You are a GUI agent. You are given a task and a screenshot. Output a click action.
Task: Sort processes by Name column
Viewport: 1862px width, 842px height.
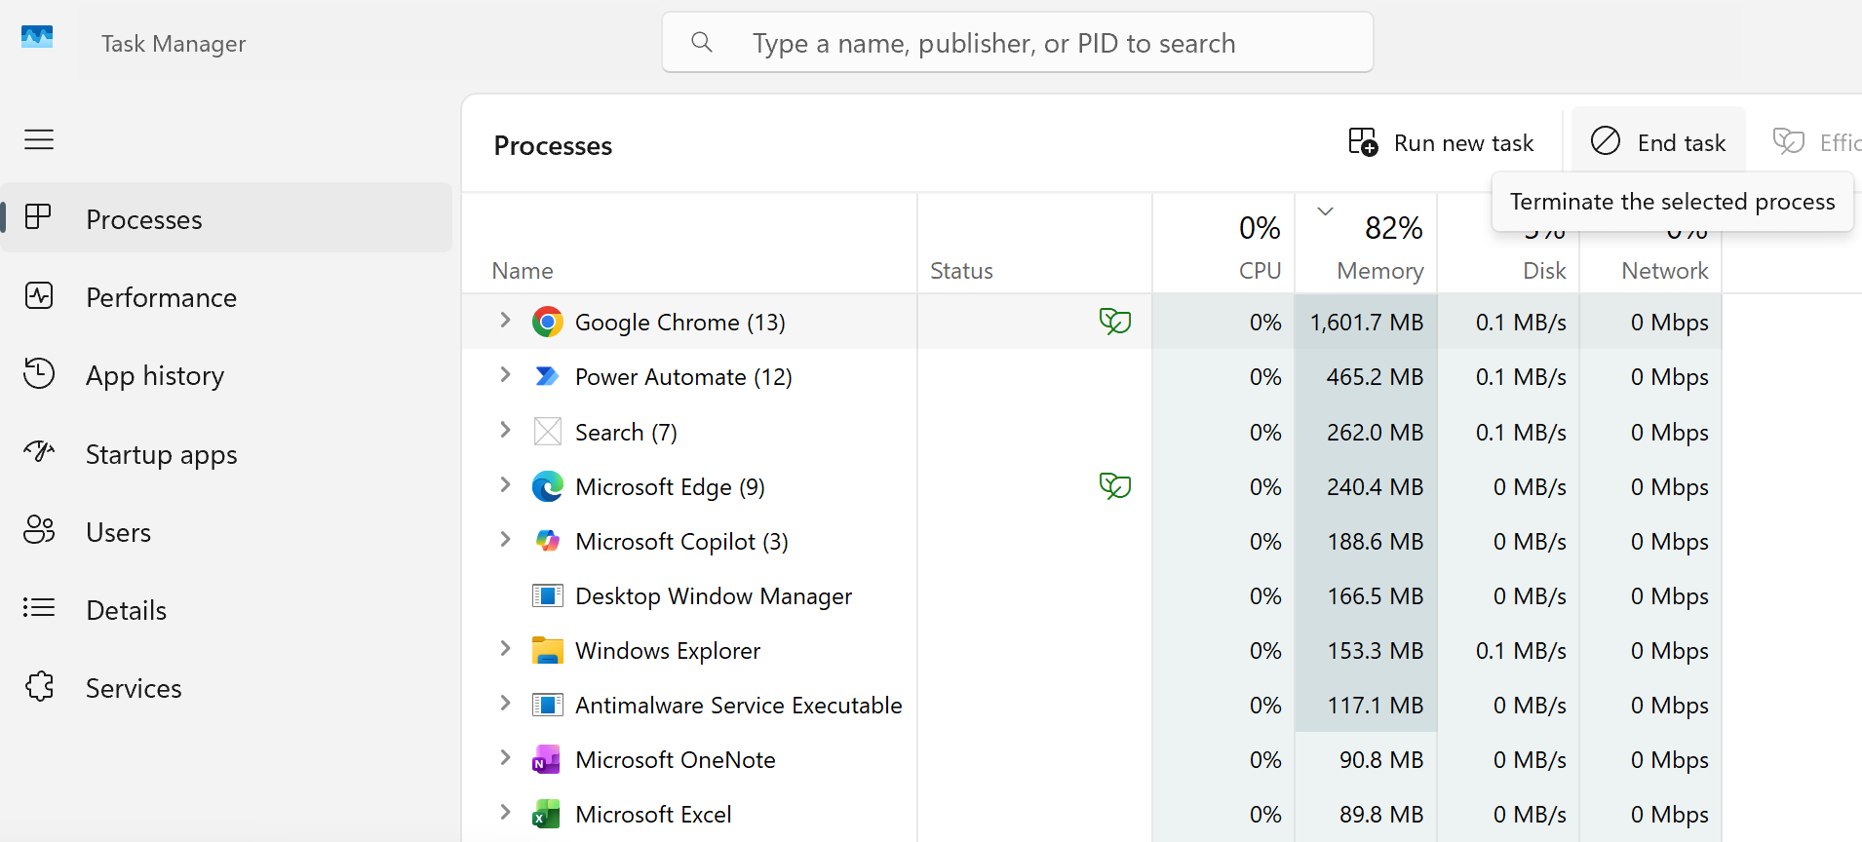[689, 244]
